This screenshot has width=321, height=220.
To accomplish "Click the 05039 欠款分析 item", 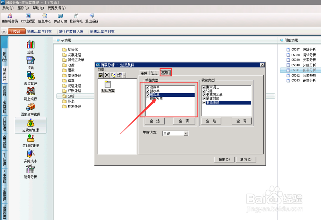I will (x=301, y=60).
